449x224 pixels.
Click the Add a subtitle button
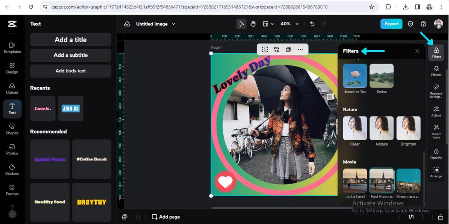pos(71,55)
